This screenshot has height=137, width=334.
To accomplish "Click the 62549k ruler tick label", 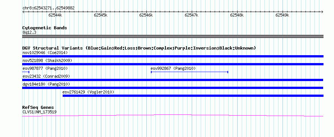I will point(282,15).
